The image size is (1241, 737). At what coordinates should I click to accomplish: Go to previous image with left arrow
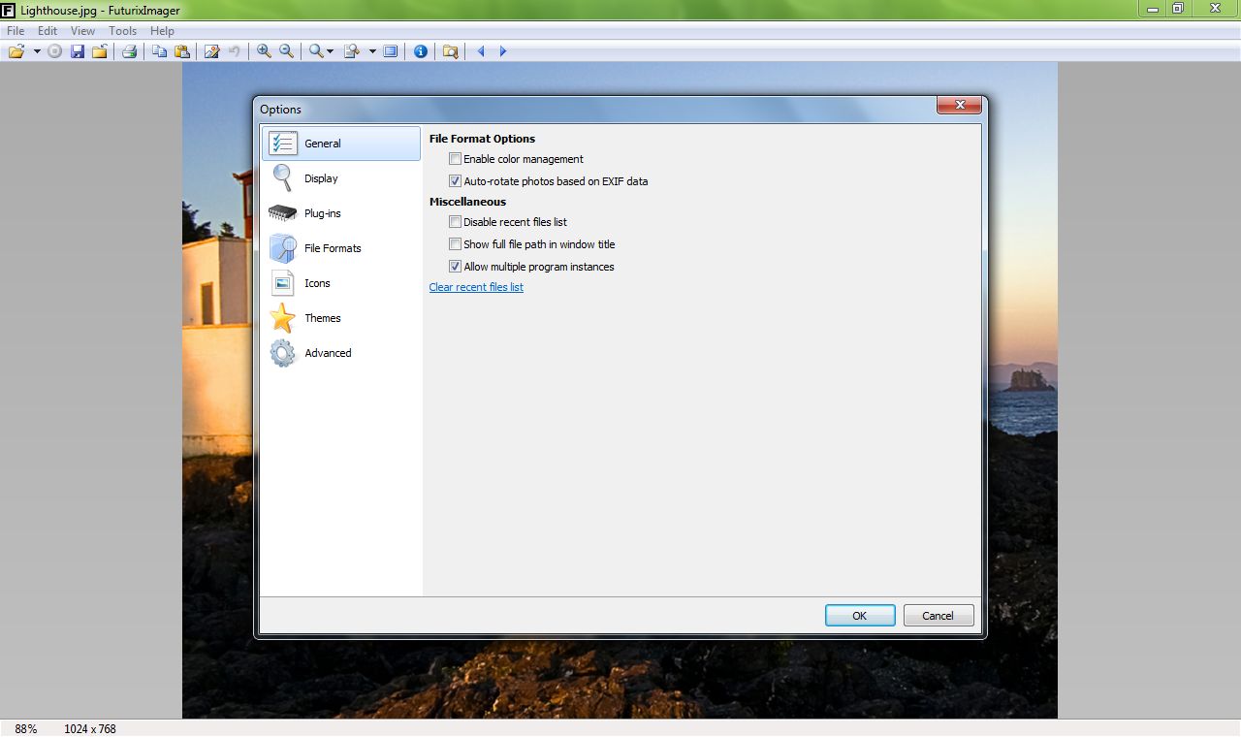[x=481, y=51]
